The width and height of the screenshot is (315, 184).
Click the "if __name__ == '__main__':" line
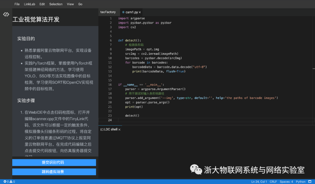point(141,85)
